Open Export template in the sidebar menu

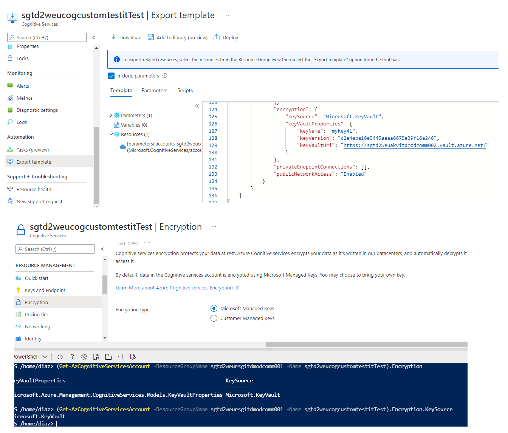(x=50, y=162)
